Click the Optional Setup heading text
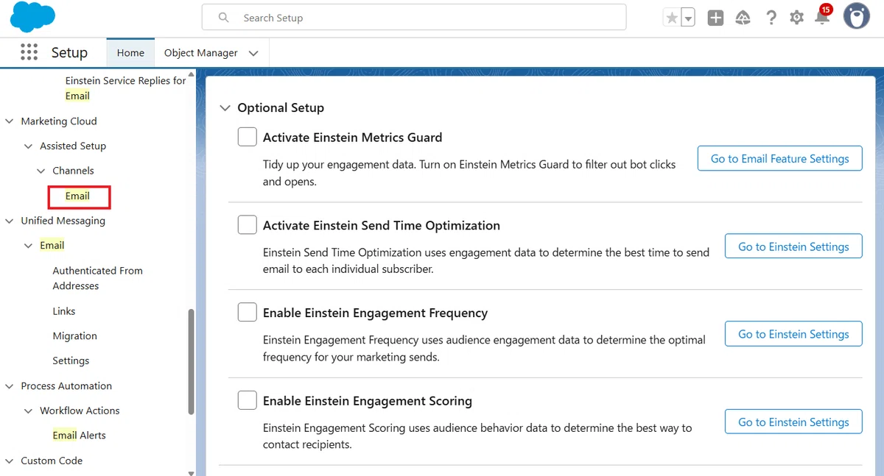Viewport: 884px width, 476px height. coord(281,108)
